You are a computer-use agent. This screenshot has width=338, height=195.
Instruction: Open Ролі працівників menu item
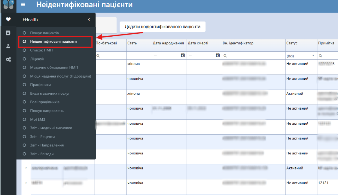[45, 102]
